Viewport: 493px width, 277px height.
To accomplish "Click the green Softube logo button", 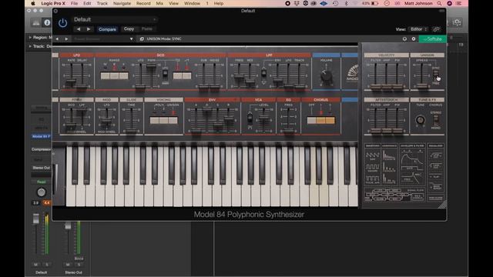I will (433, 39).
